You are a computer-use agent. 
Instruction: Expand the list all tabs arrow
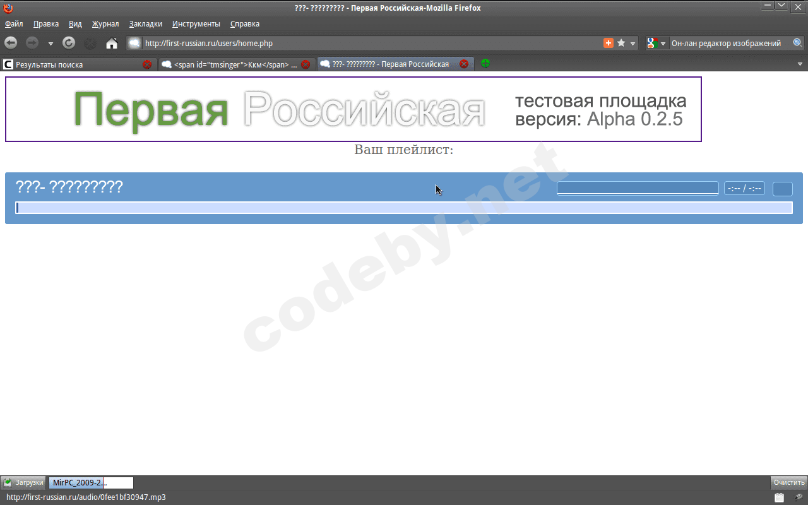click(800, 64)
